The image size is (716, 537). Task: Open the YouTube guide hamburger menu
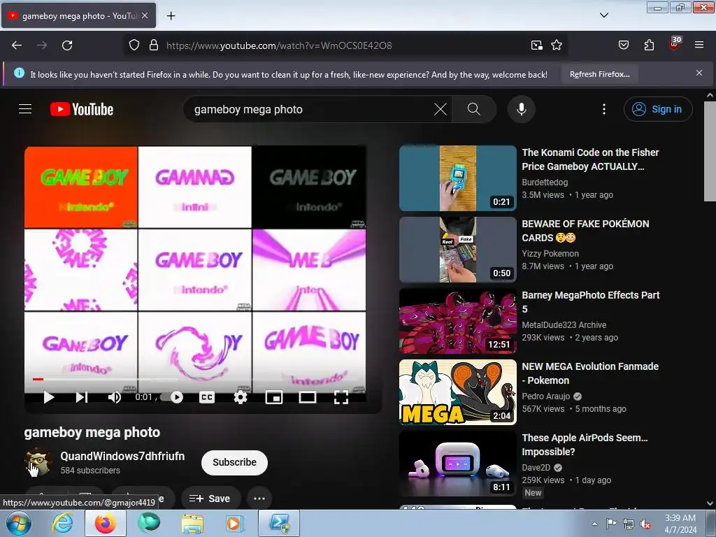click(25, 109)
